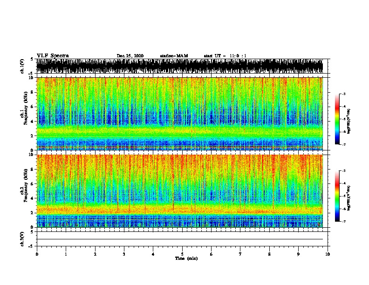Select the date text "Dec. 25, 2020"
Viewport: 369px width, 285px height.
130,56
